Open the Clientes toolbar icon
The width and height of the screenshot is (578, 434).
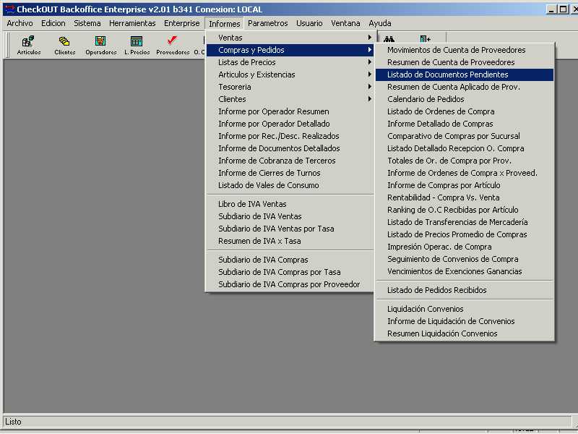[64, 45]
